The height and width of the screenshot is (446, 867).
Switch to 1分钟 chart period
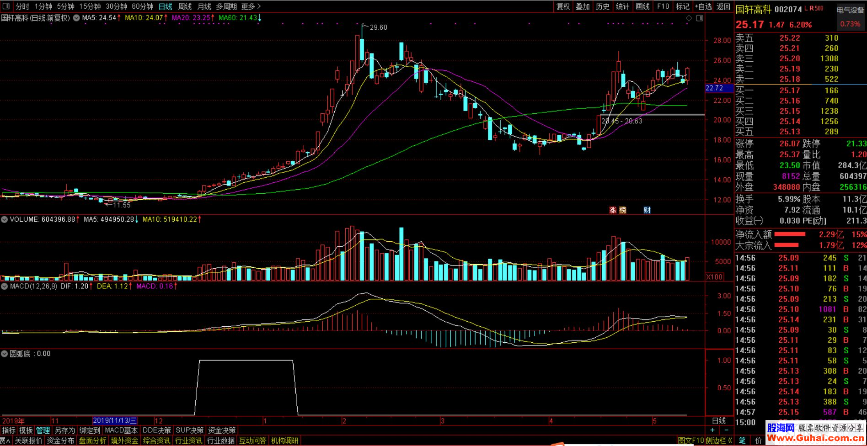click(x=43, y=6)
